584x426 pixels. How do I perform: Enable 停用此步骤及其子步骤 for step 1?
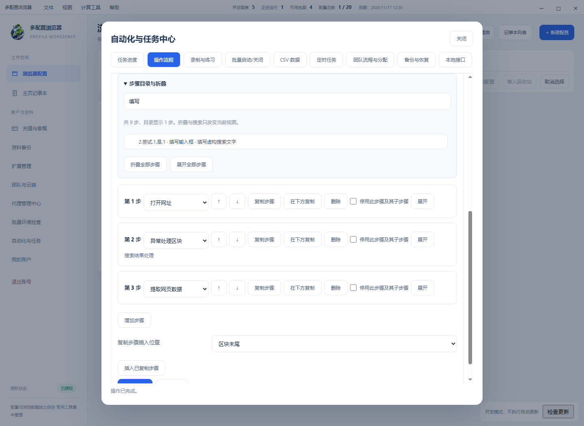pyautogui.click(x=353, y=201)
